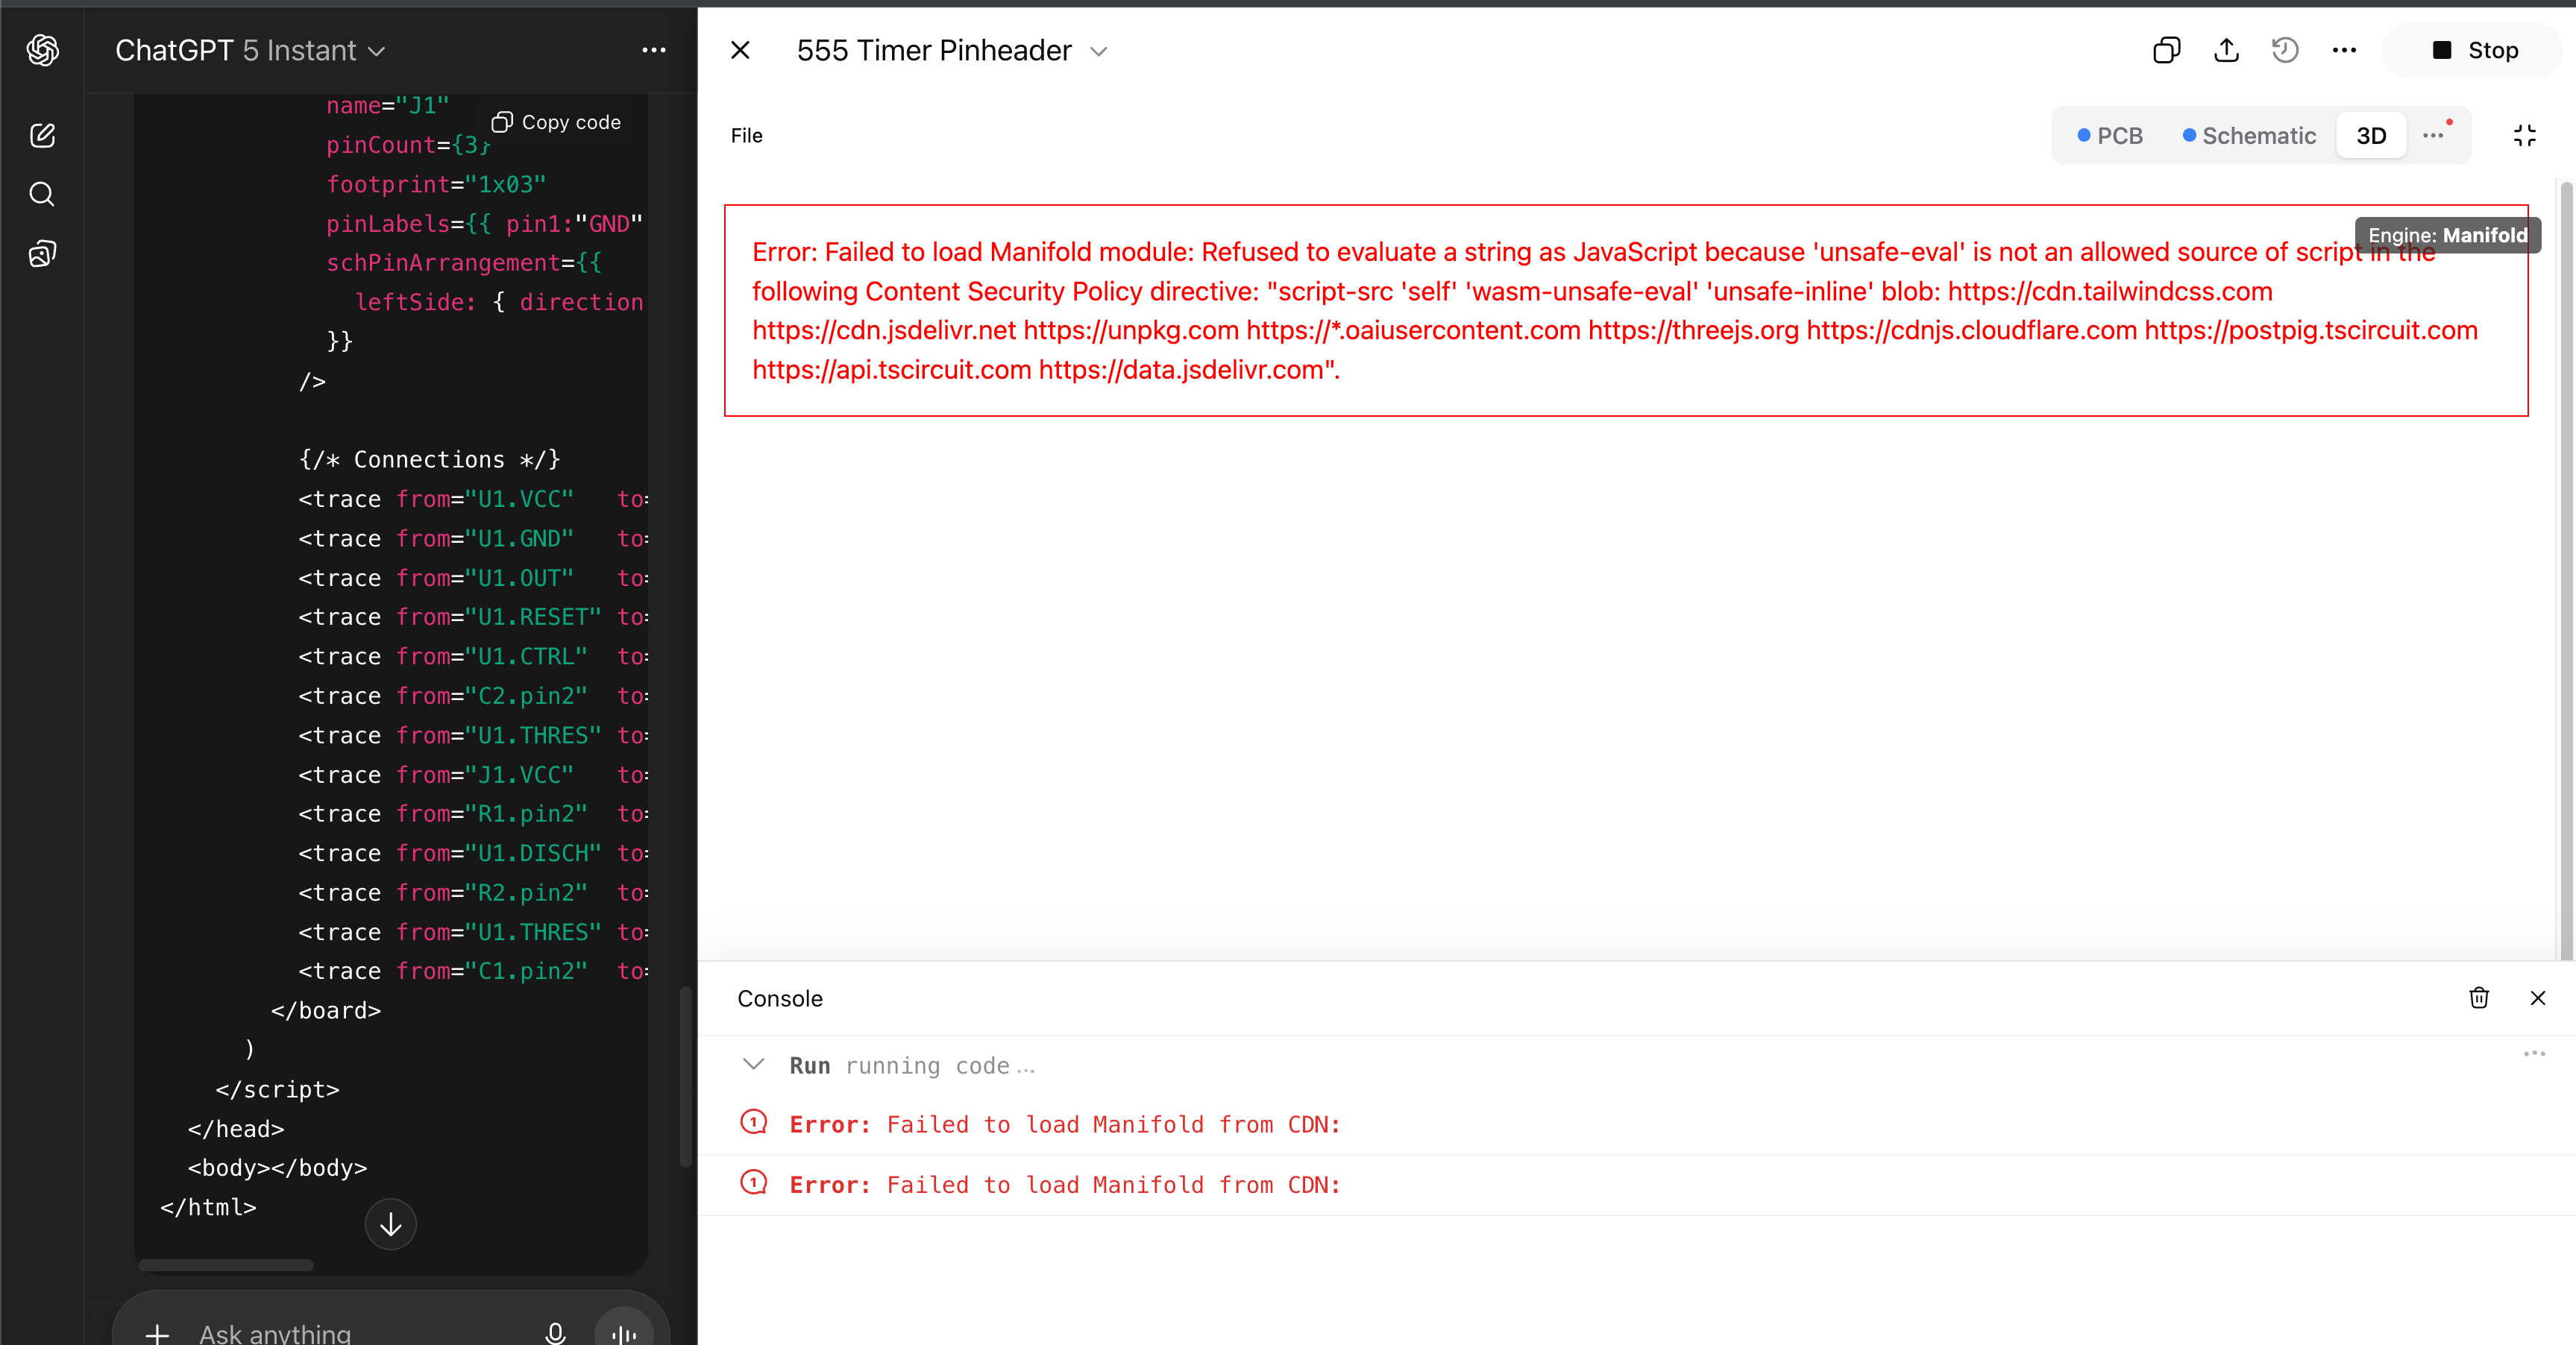Switch to the Schematic view tab

click(2249, 135)
